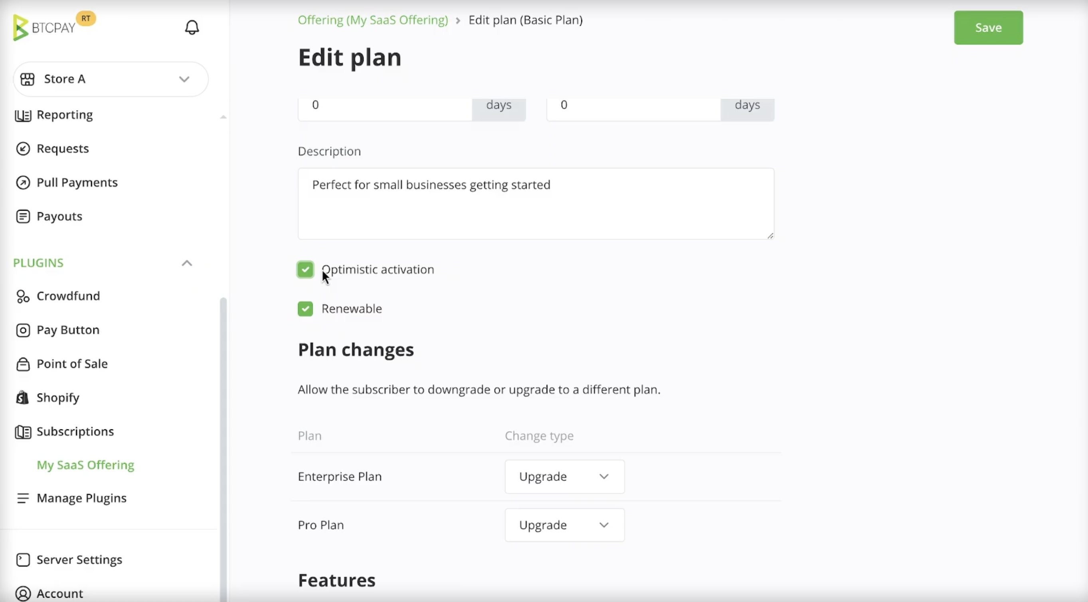
Task: Uncheck the Renewable option
Action: [305, 309]
